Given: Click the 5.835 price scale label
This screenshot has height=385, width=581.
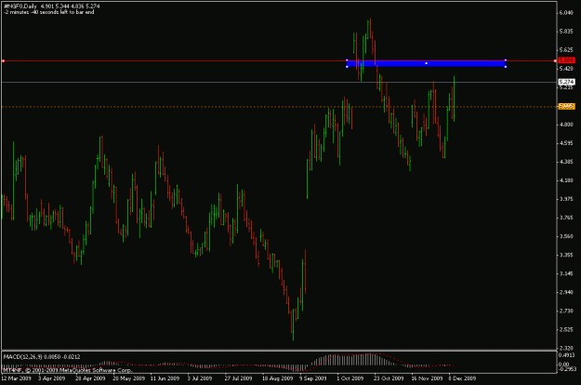Looking at the screenshot, I should [566, 32].
